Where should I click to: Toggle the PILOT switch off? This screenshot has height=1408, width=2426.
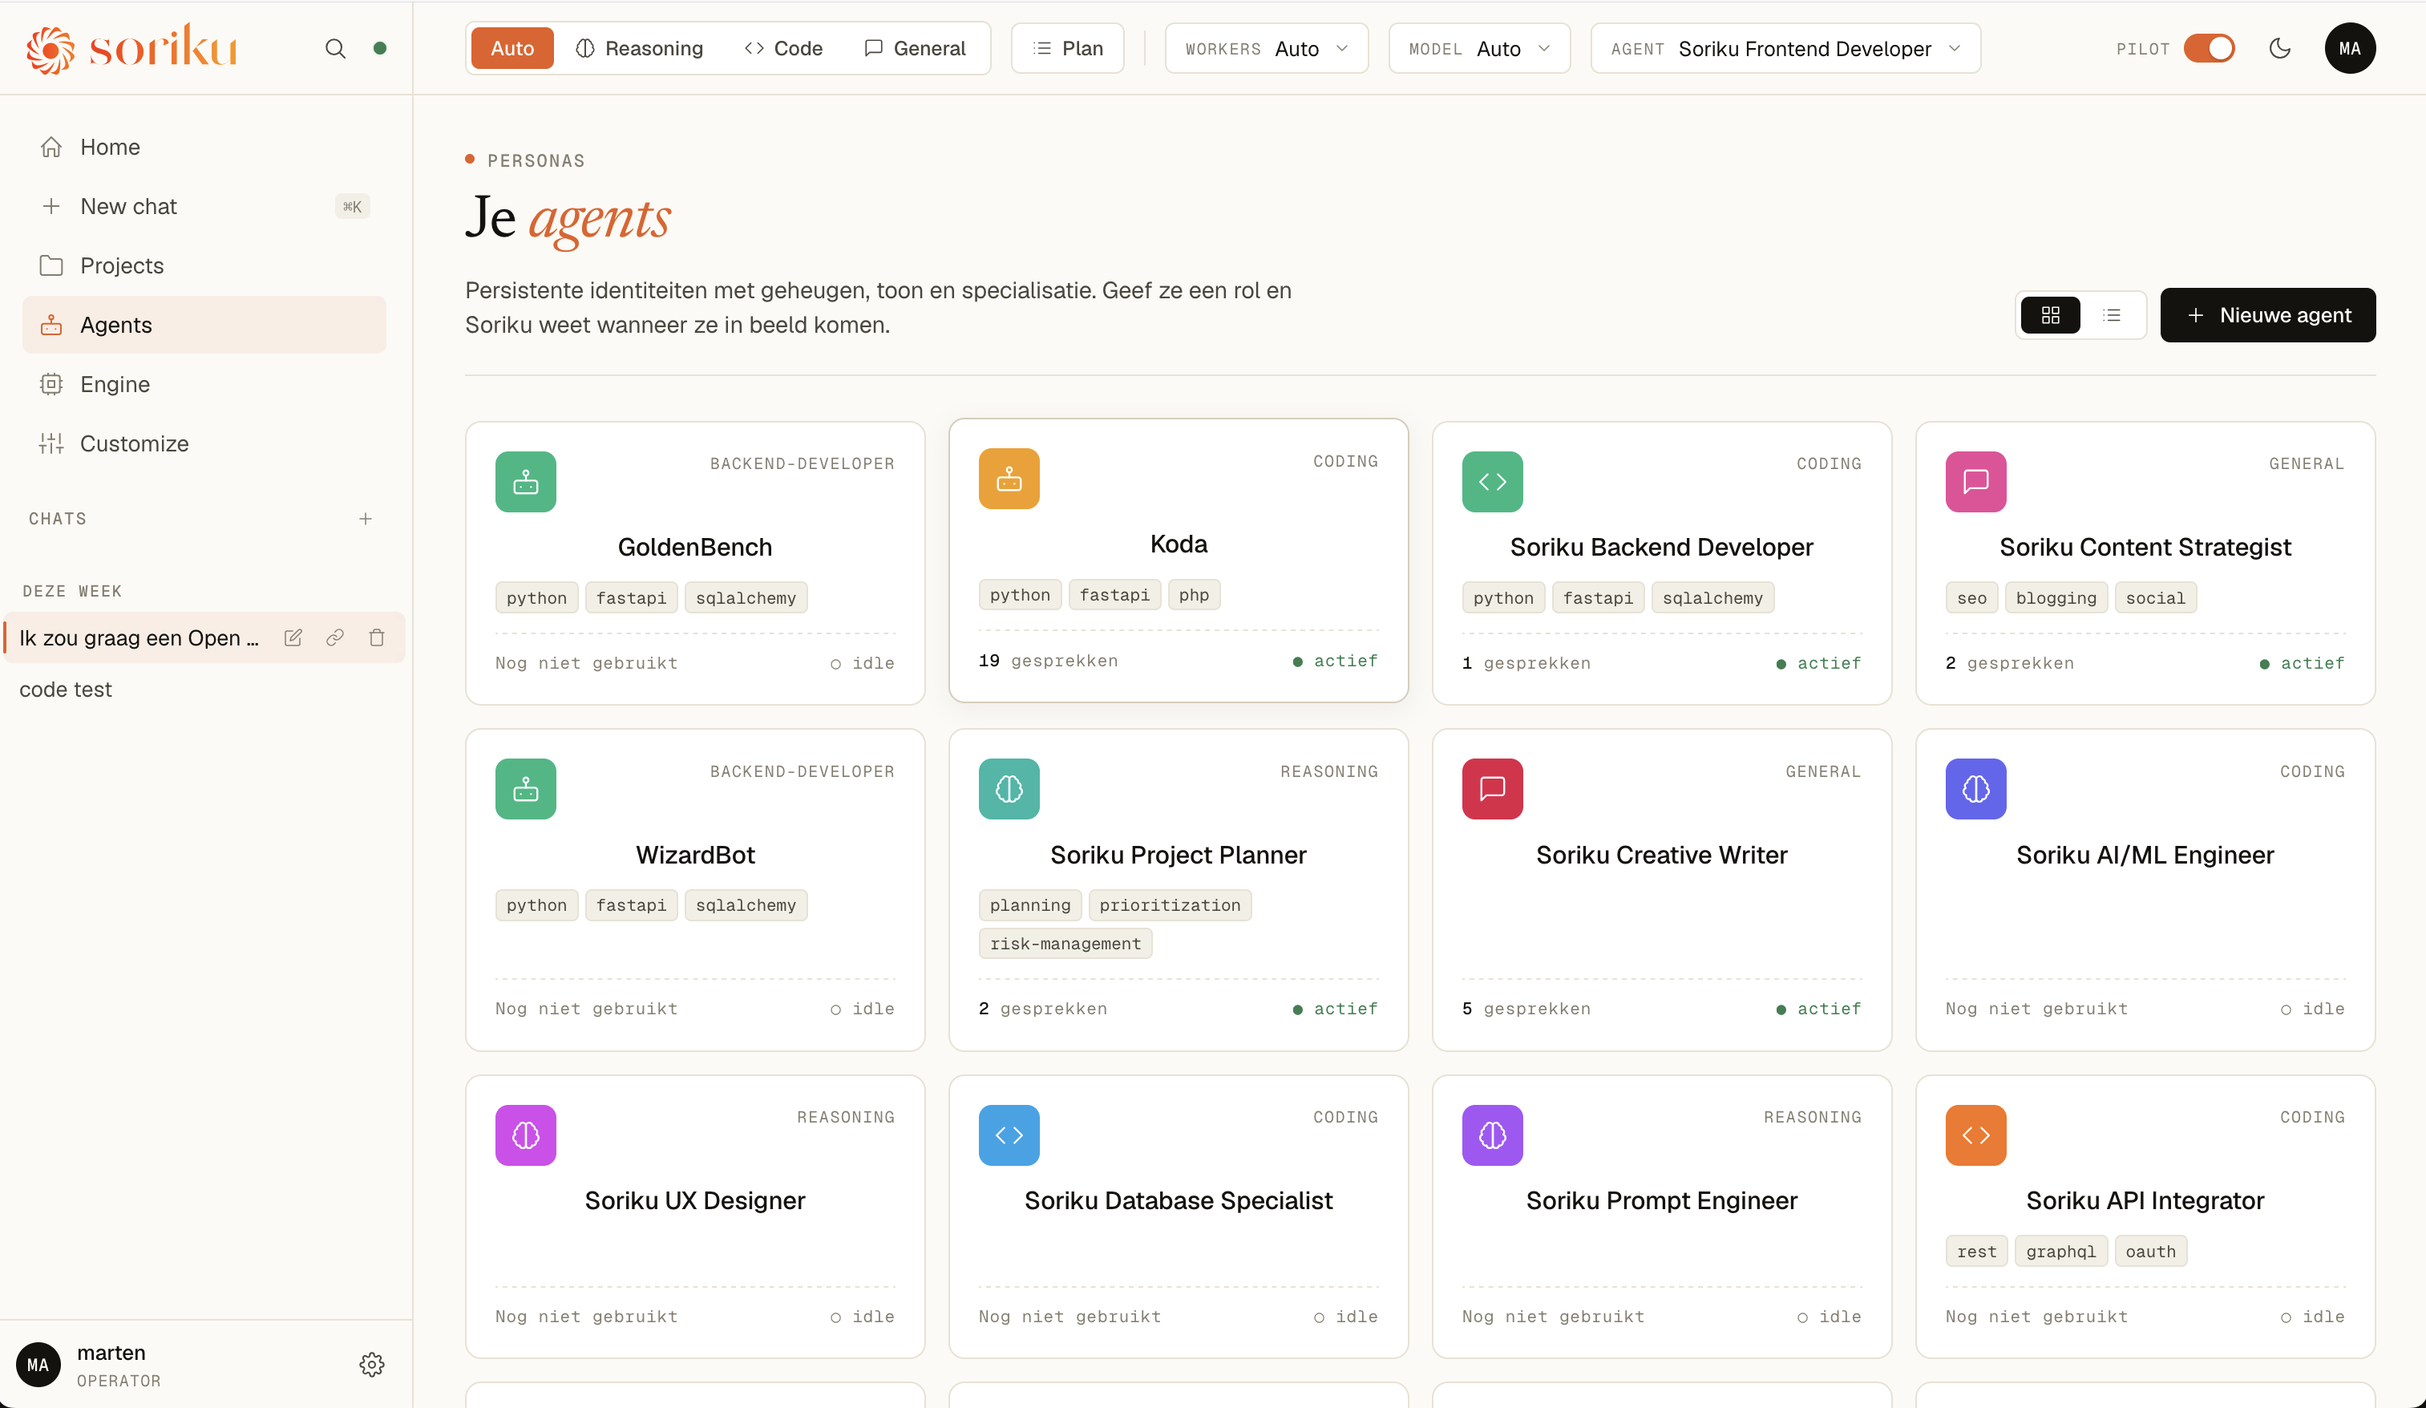[2209, 48]
